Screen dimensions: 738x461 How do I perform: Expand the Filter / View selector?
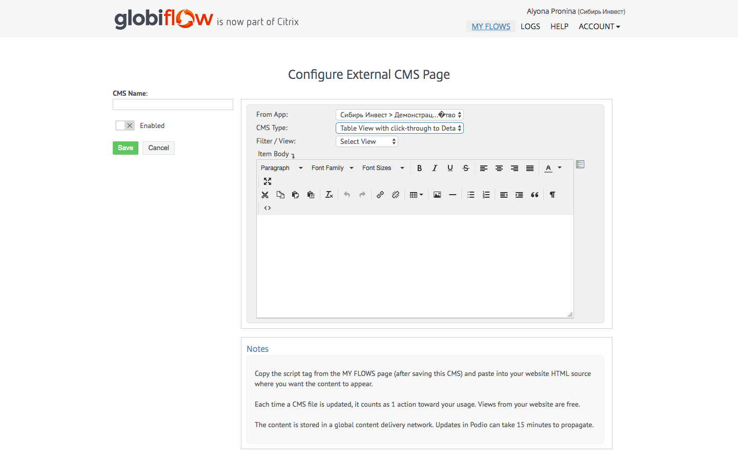pyautogui.click(x=366, y=141)
